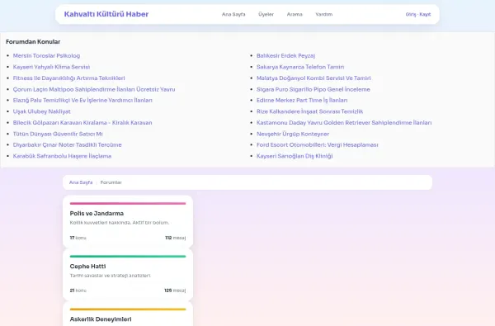495x326 pixels.
Task: Click the 126 mesaj count
Action: click(175, 291)
